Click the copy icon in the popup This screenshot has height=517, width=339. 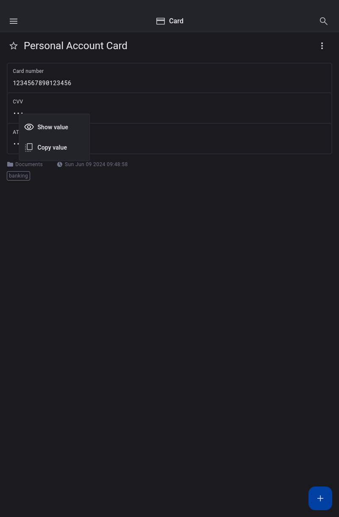click(x=29, y=147)
